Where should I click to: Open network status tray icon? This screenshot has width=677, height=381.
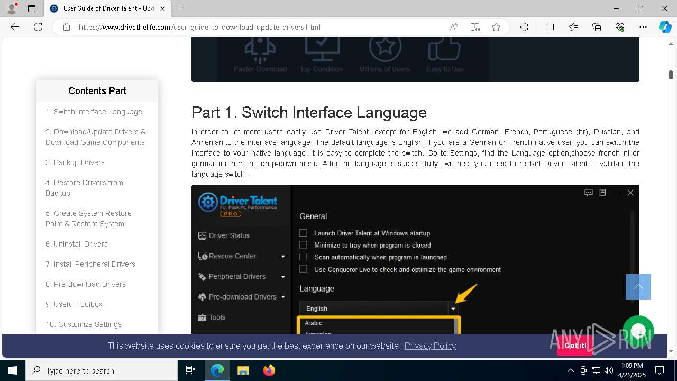(x=596, y=370)
